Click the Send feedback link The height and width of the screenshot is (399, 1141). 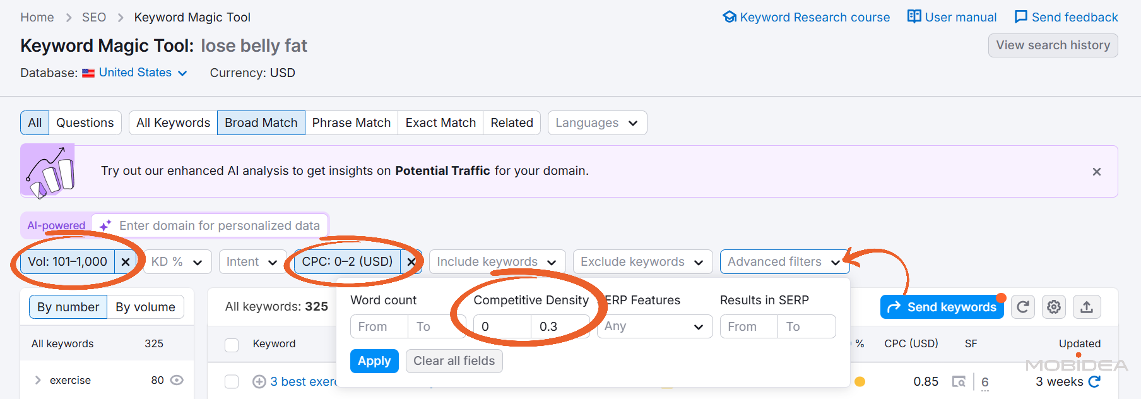tap(1066, 17)
